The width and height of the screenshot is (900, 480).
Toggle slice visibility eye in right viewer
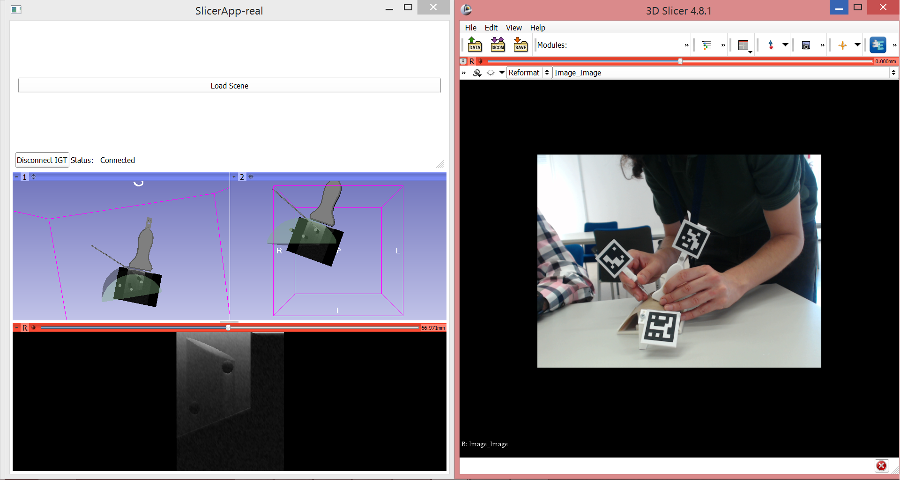490,73
